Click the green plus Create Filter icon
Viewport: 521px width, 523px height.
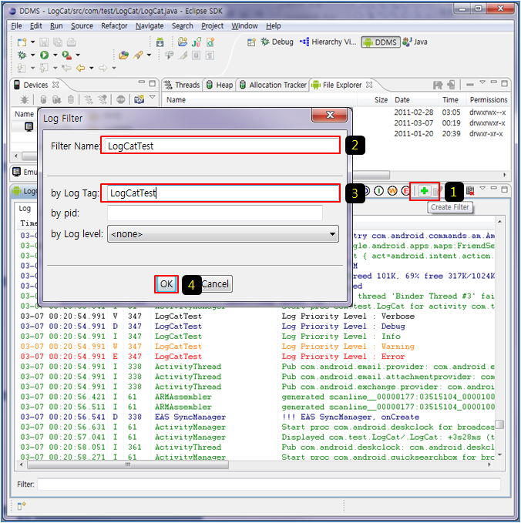point(425,190)
